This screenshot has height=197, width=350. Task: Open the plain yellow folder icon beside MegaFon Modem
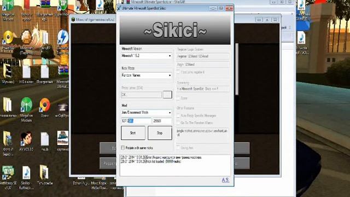pyautogui.click(x=7, y=105)
